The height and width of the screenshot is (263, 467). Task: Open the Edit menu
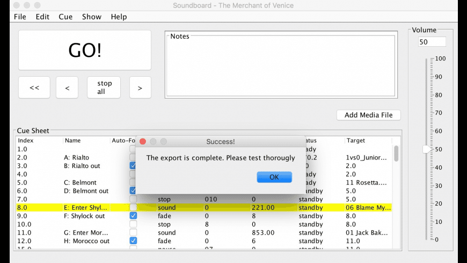42,17
